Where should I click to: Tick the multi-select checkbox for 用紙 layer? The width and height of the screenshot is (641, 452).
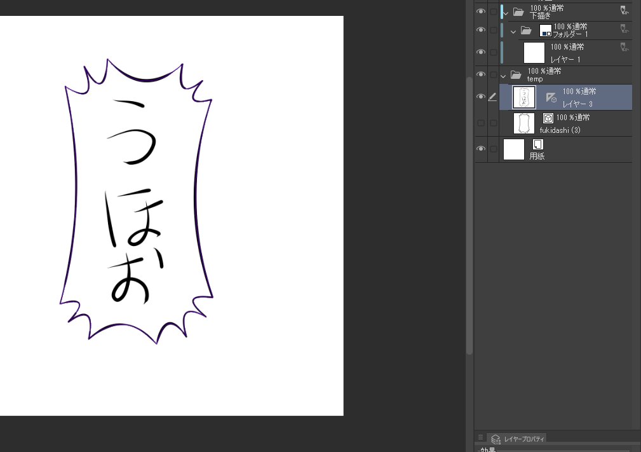(494, 149)
